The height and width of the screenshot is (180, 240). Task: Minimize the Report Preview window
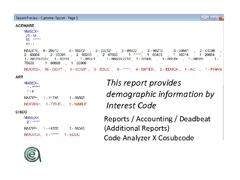click(205, 18)
